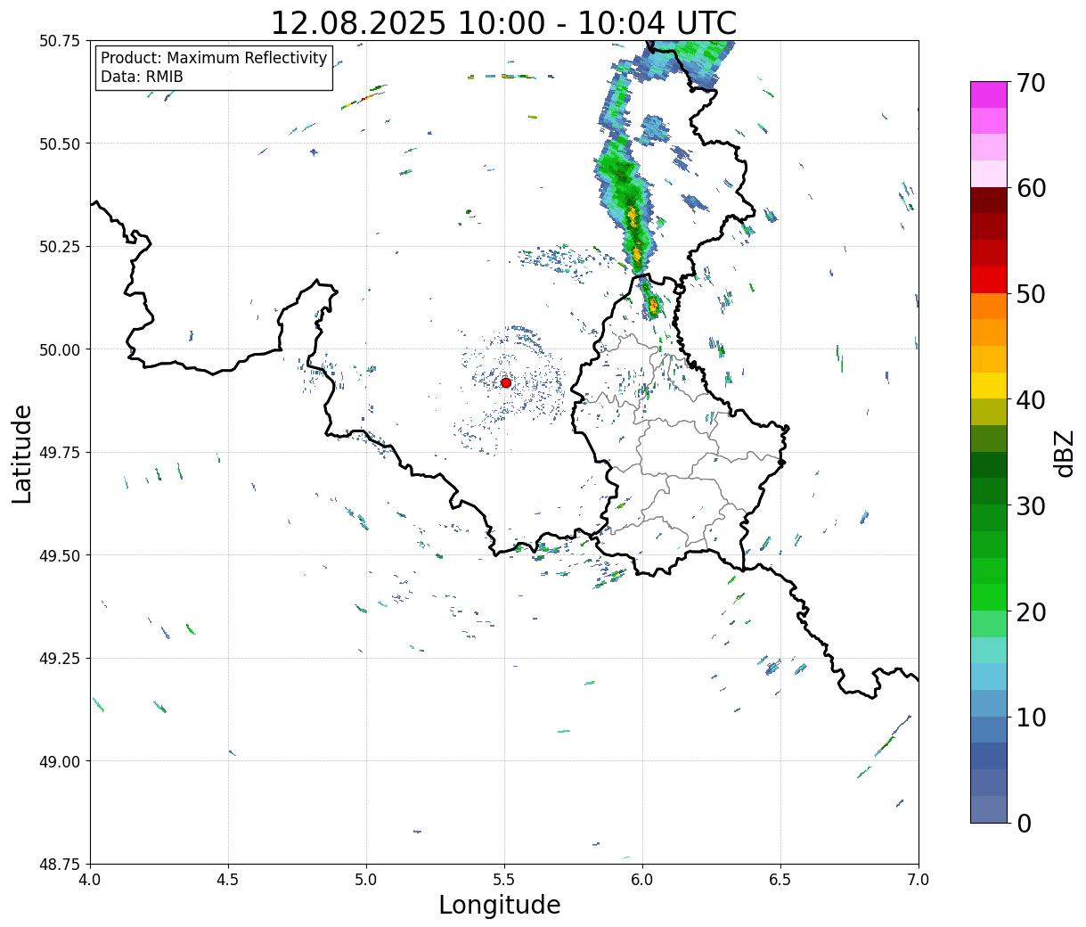The width and height of the screenshot is (1086, 927).
Task: Click the longitude tick label 7.0
Action: click(919, 880)
